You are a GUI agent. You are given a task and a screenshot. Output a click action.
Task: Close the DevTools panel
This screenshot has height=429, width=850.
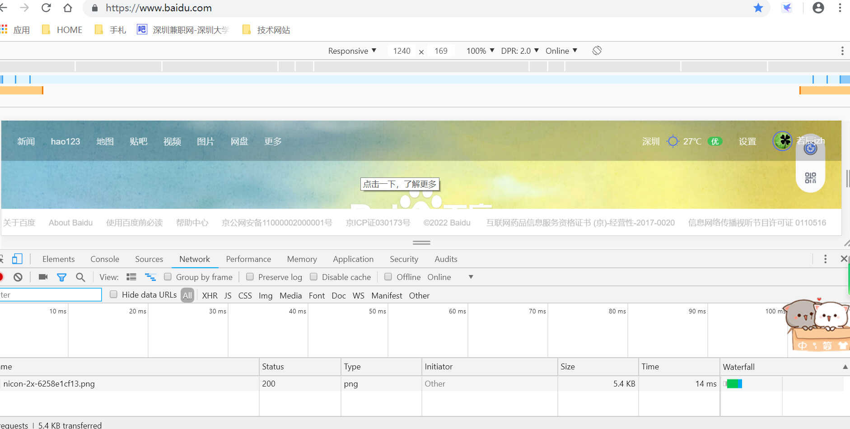point(844,259)
